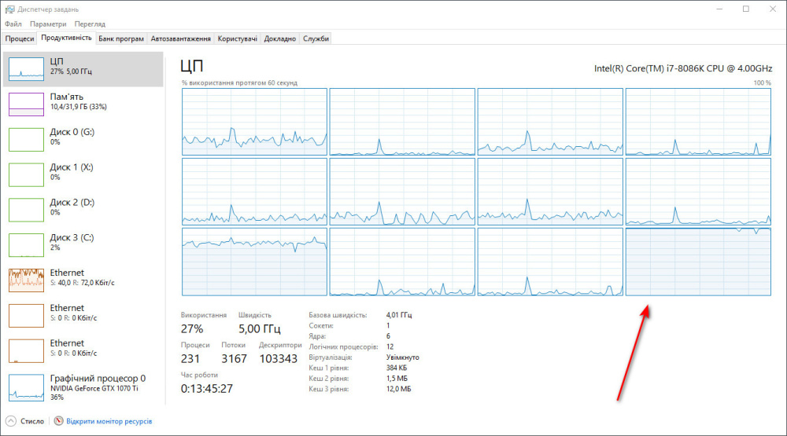Select Диск 1 (X:) graph icon
The height and width of the screenshot is (436, 787).
coord(26,174)
